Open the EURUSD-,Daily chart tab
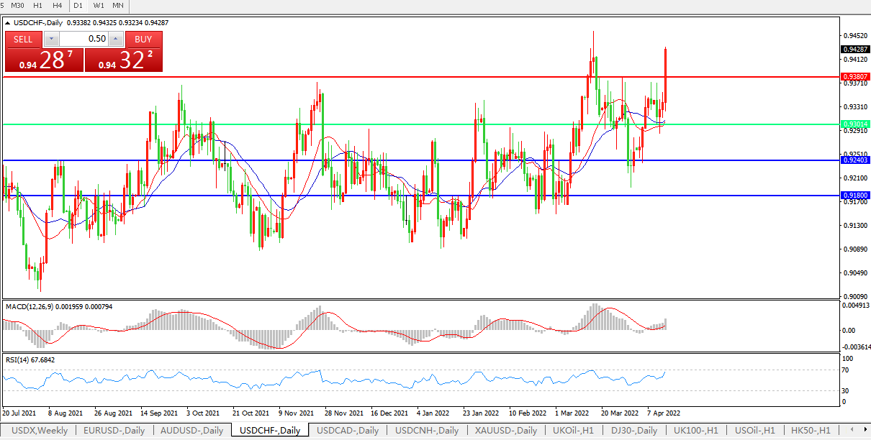The height and width of the screenshot is (440, 871). [114, 431]
